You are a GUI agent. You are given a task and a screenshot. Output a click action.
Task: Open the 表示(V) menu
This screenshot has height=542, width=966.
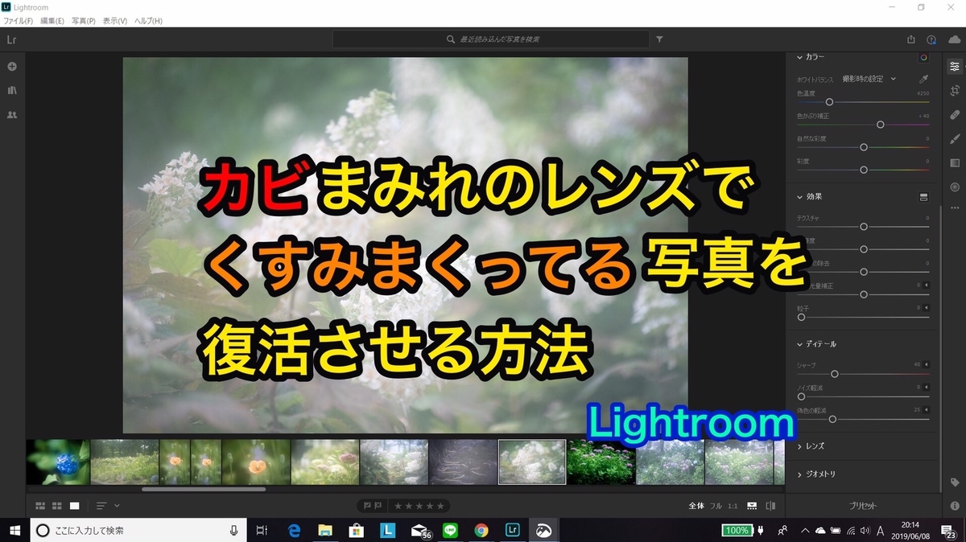115,20
